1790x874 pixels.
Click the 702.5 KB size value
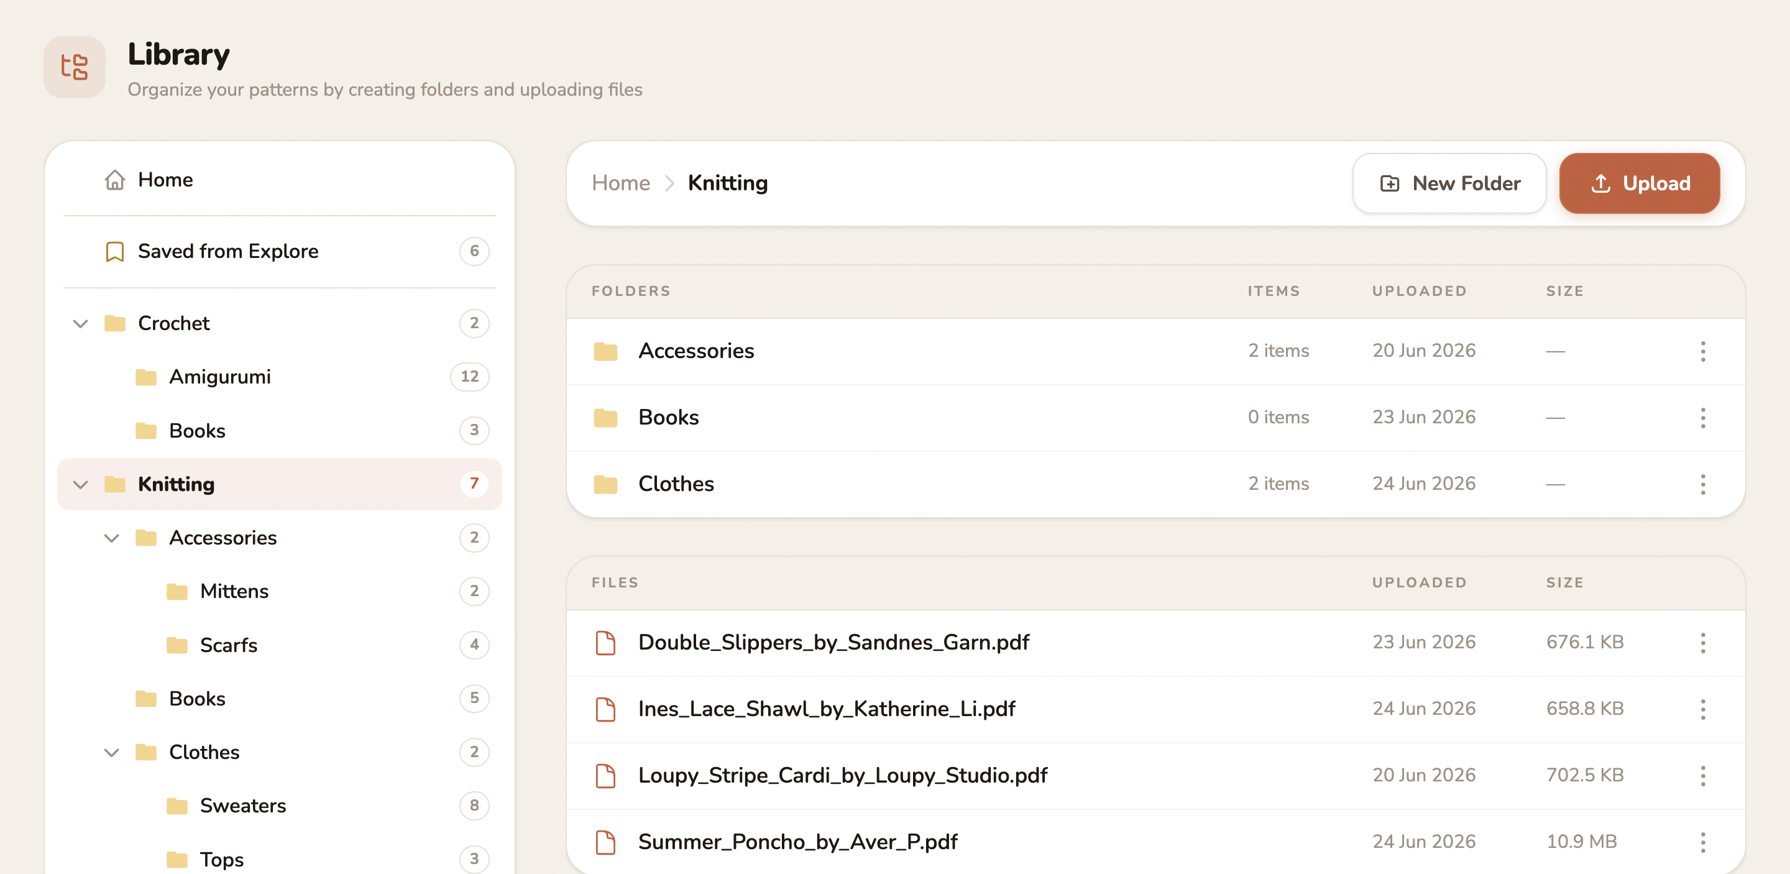click(x=1584, y=775)
